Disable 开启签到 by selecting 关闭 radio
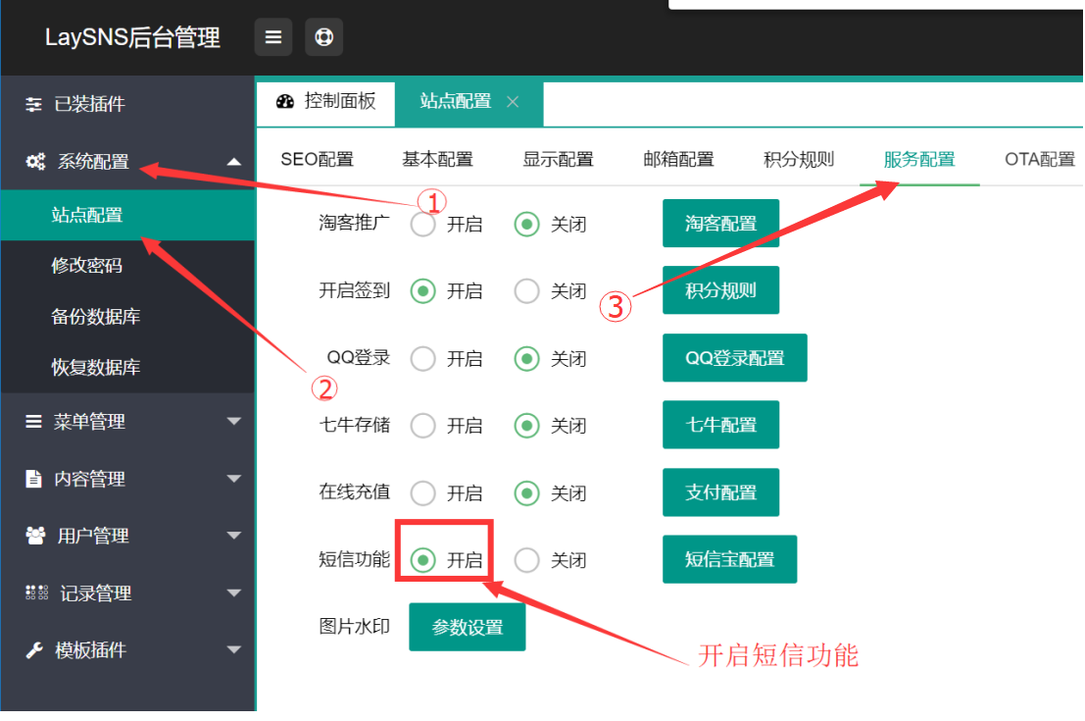Image resolution: width=1085 pixels, height=721 pixels. (527, 291)
